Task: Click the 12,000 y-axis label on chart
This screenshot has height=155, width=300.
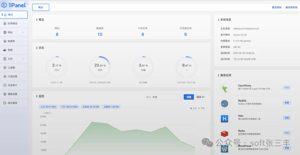Action: (x=43, y=125)
